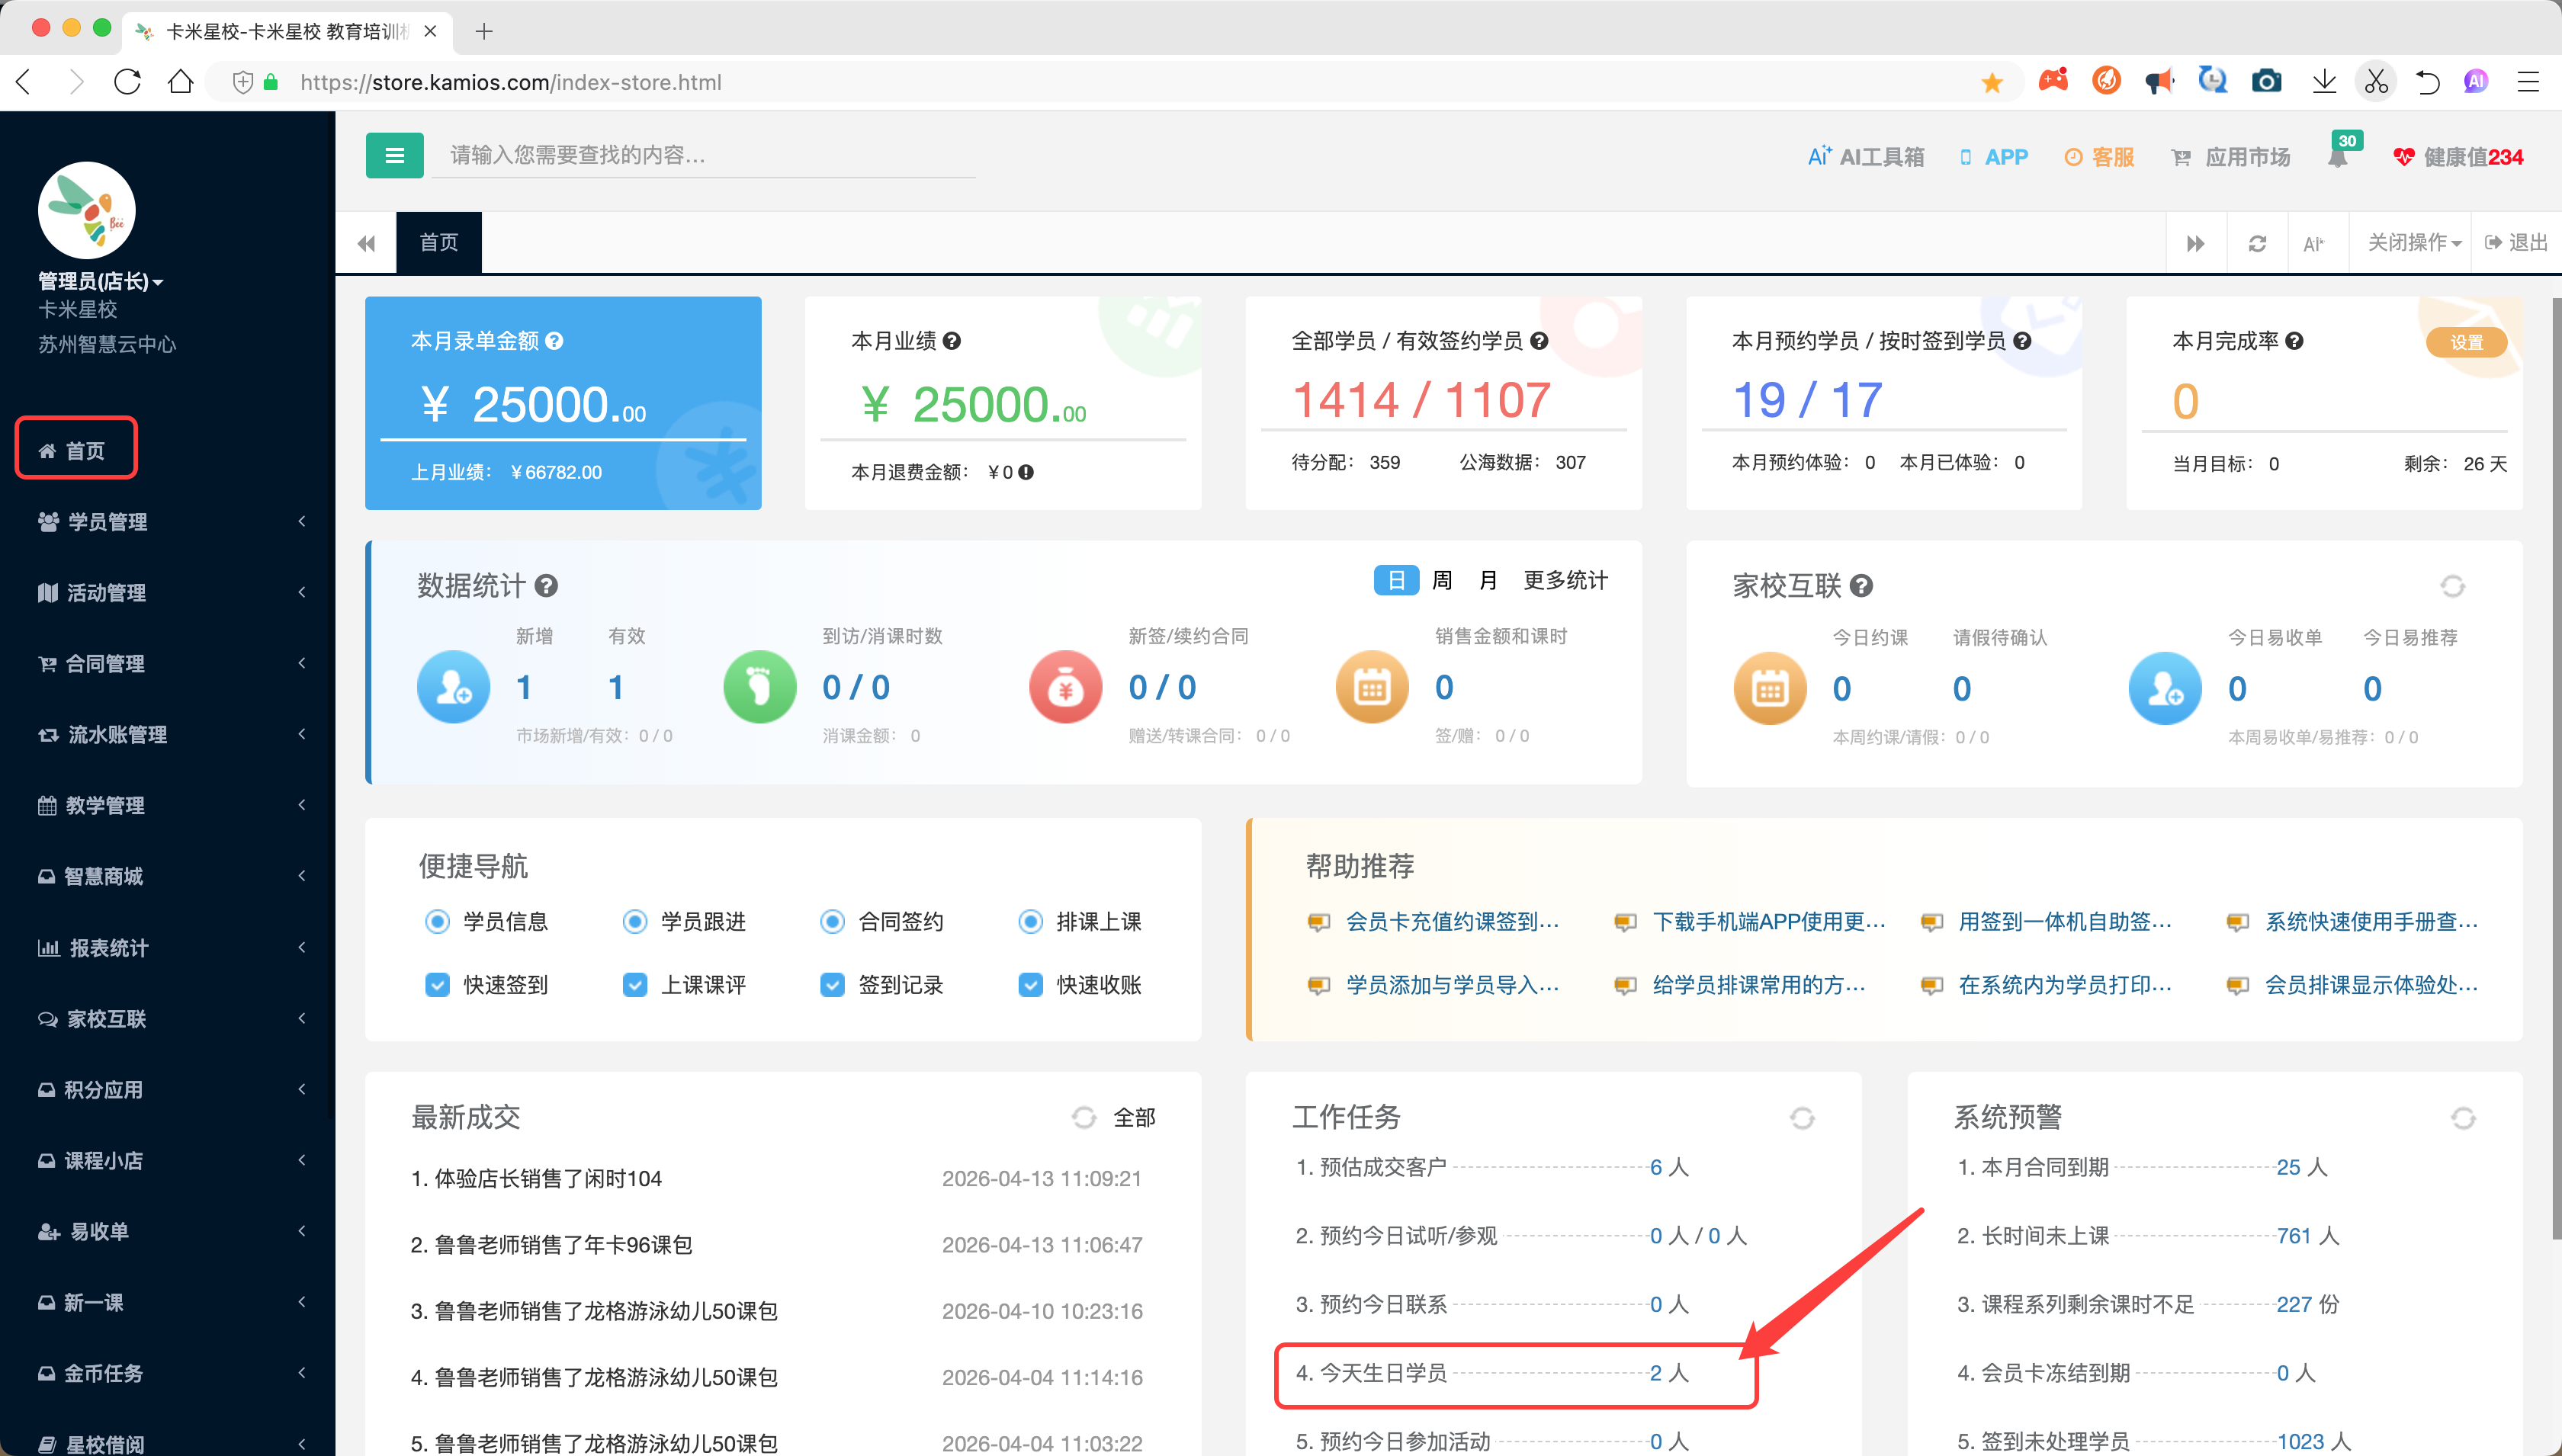2562x1456 pixels.
Task: Show help for 本月录单金额
Action: click(x=555, y=341)
